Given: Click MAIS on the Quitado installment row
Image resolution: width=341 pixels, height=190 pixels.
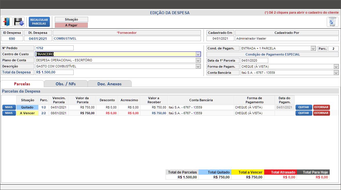Looking at the screenshot, I should tap(9, 107).
